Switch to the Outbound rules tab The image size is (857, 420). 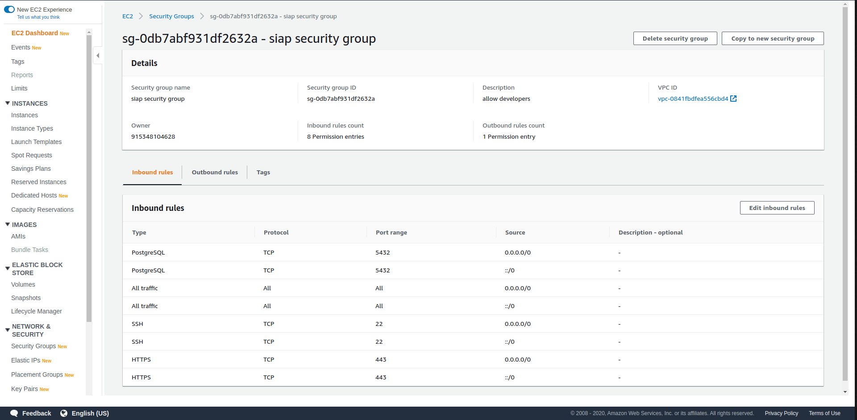[214, 172]
